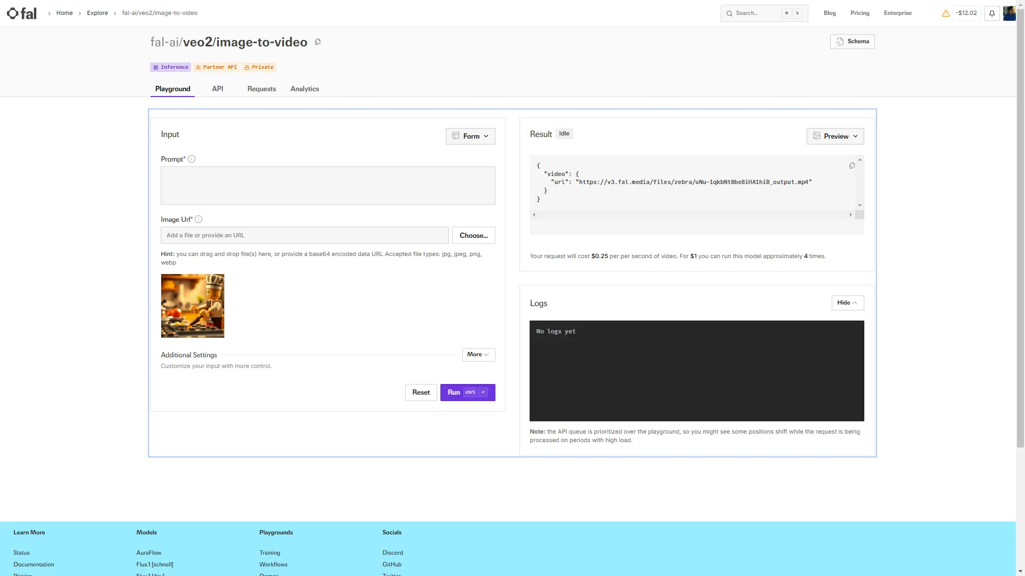Screen dimensions: 1025x576
Task: Copy model name icon next to title
Action: pyautogui.click(x=318, y=42)
